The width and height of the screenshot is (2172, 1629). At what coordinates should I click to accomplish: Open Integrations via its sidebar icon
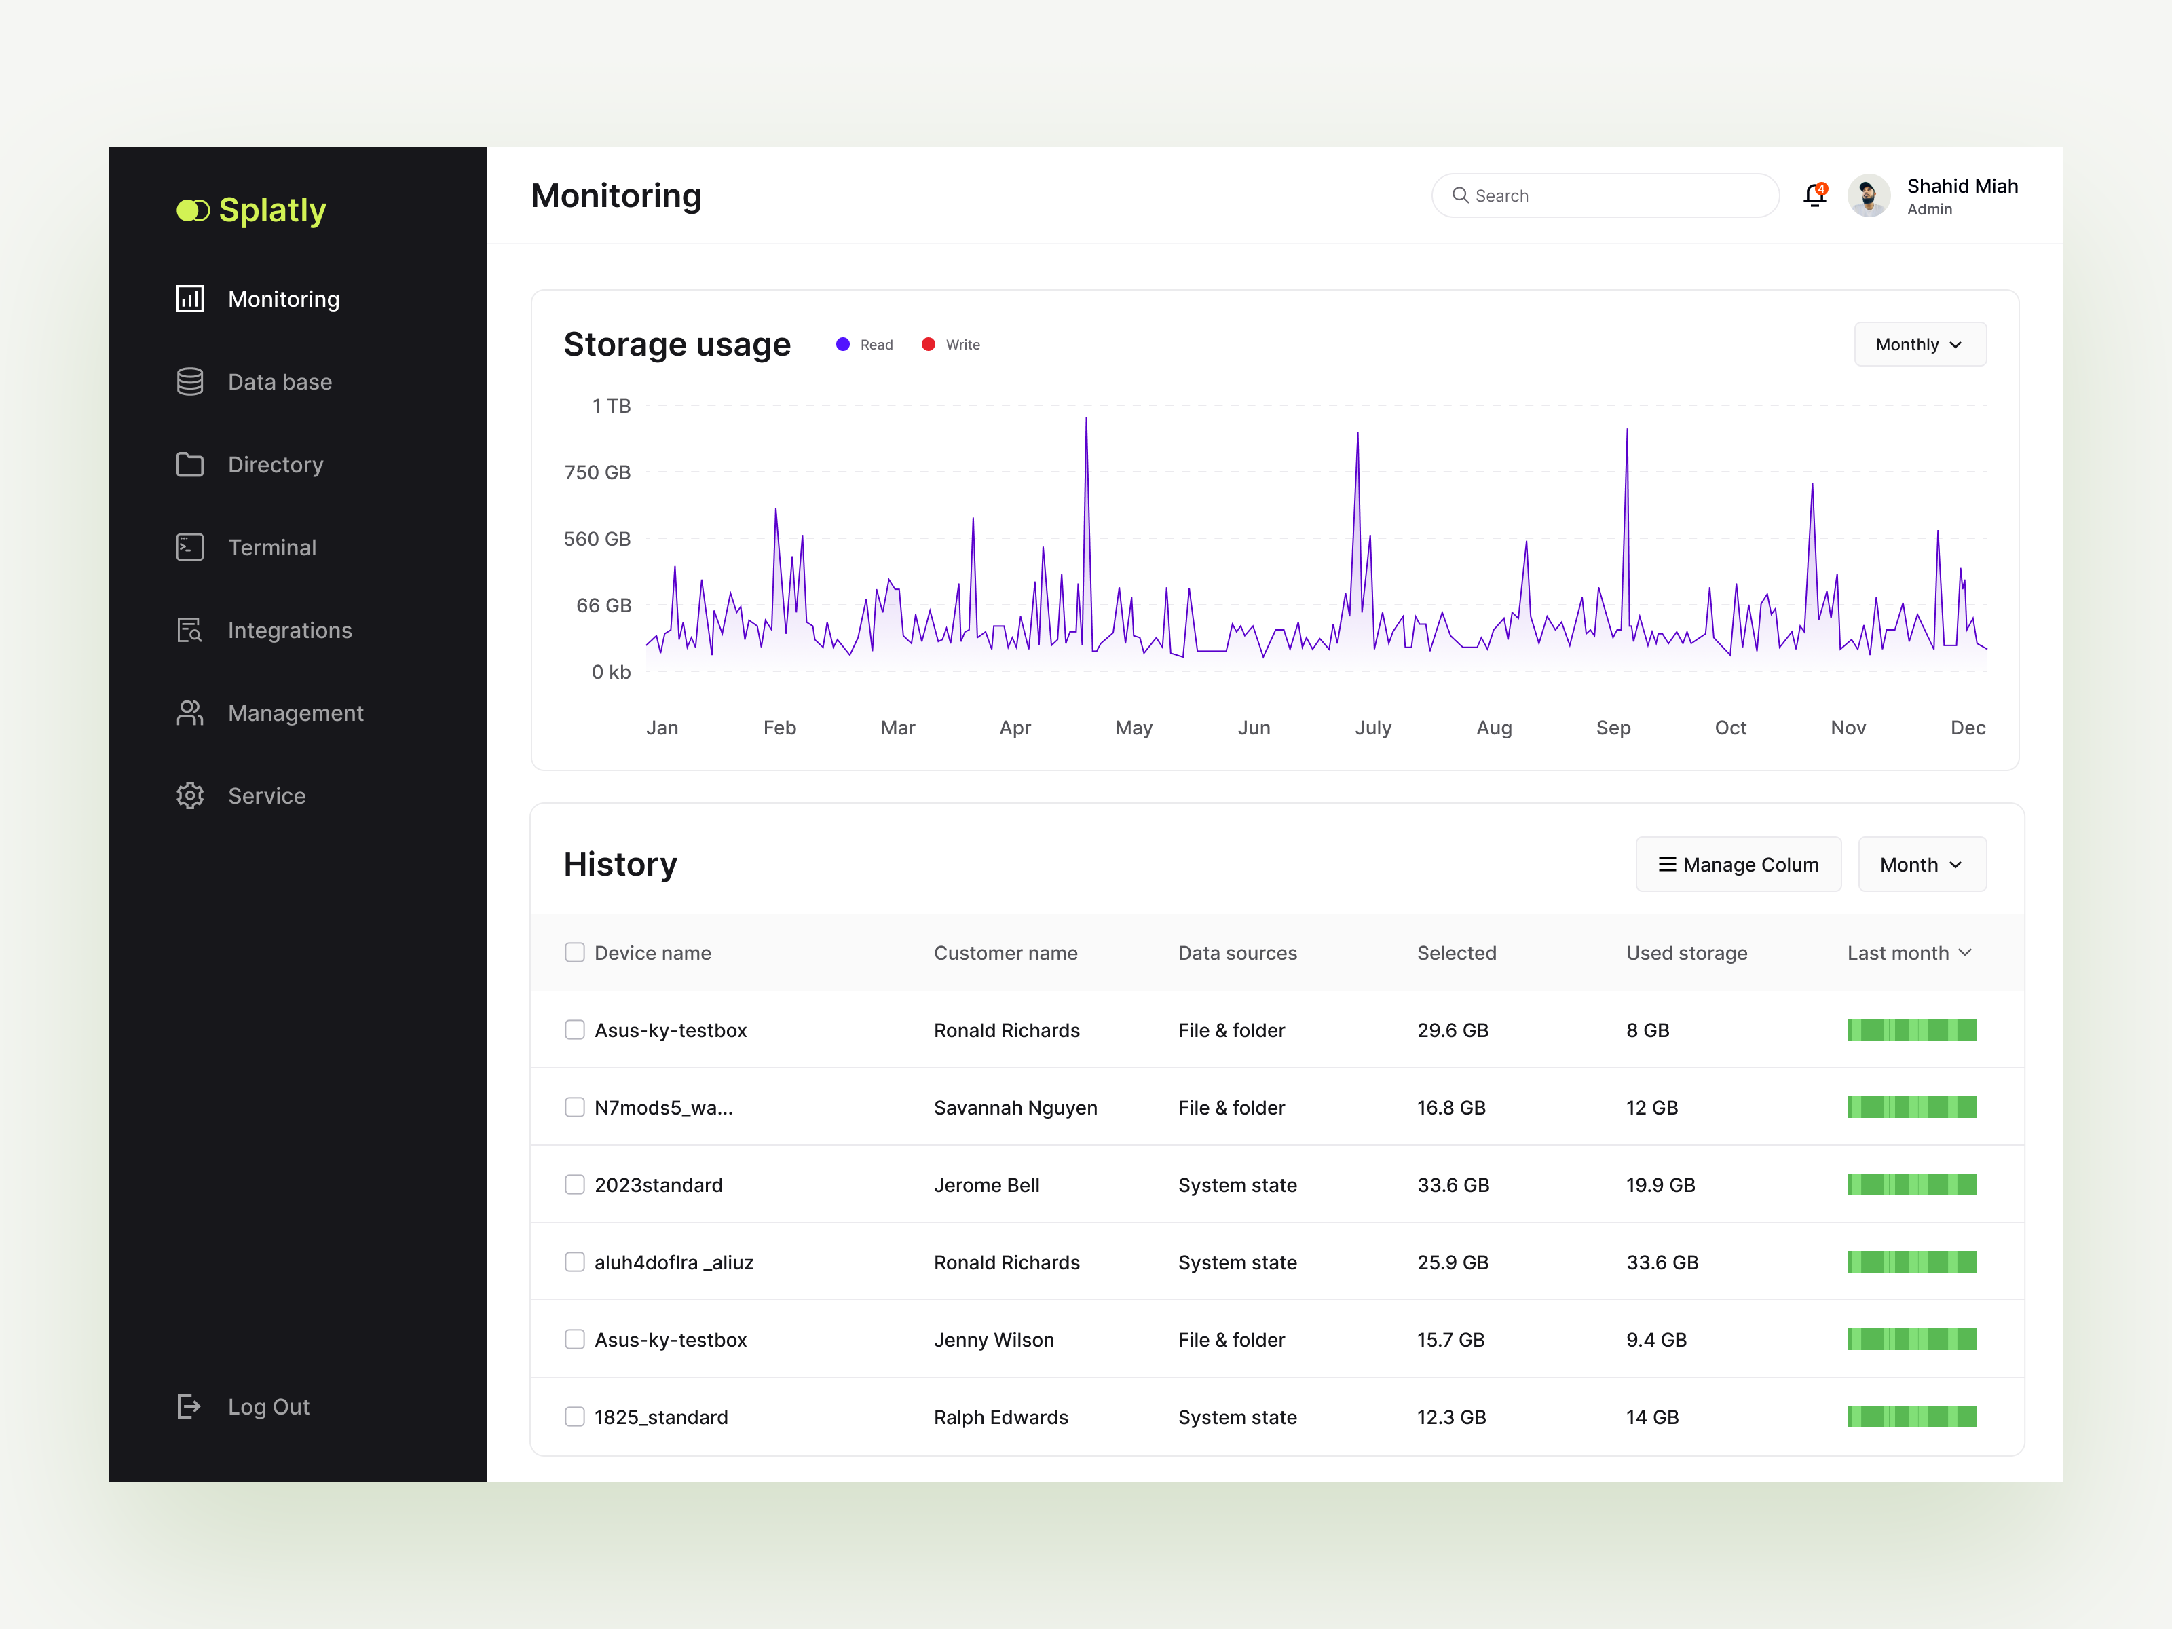(x=189, y=629)
